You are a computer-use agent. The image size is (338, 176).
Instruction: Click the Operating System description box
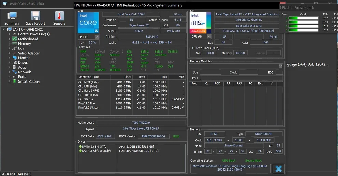point(230,168)
